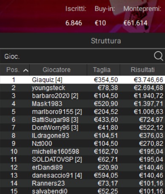The image size is (165, 194).
Task: Select SOLDATOVSP row
Action: pos(82,160)
